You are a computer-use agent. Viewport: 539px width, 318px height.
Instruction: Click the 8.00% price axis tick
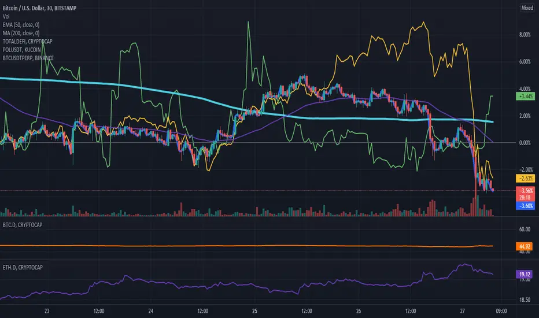525,35
